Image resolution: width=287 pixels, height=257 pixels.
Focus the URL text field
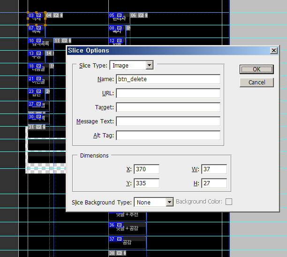tap(168, 93)
